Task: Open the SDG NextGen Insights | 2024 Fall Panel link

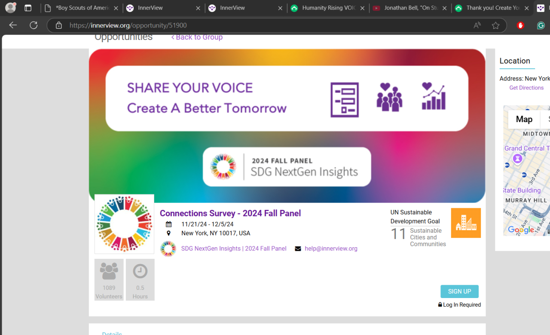Action: [234, 249]
